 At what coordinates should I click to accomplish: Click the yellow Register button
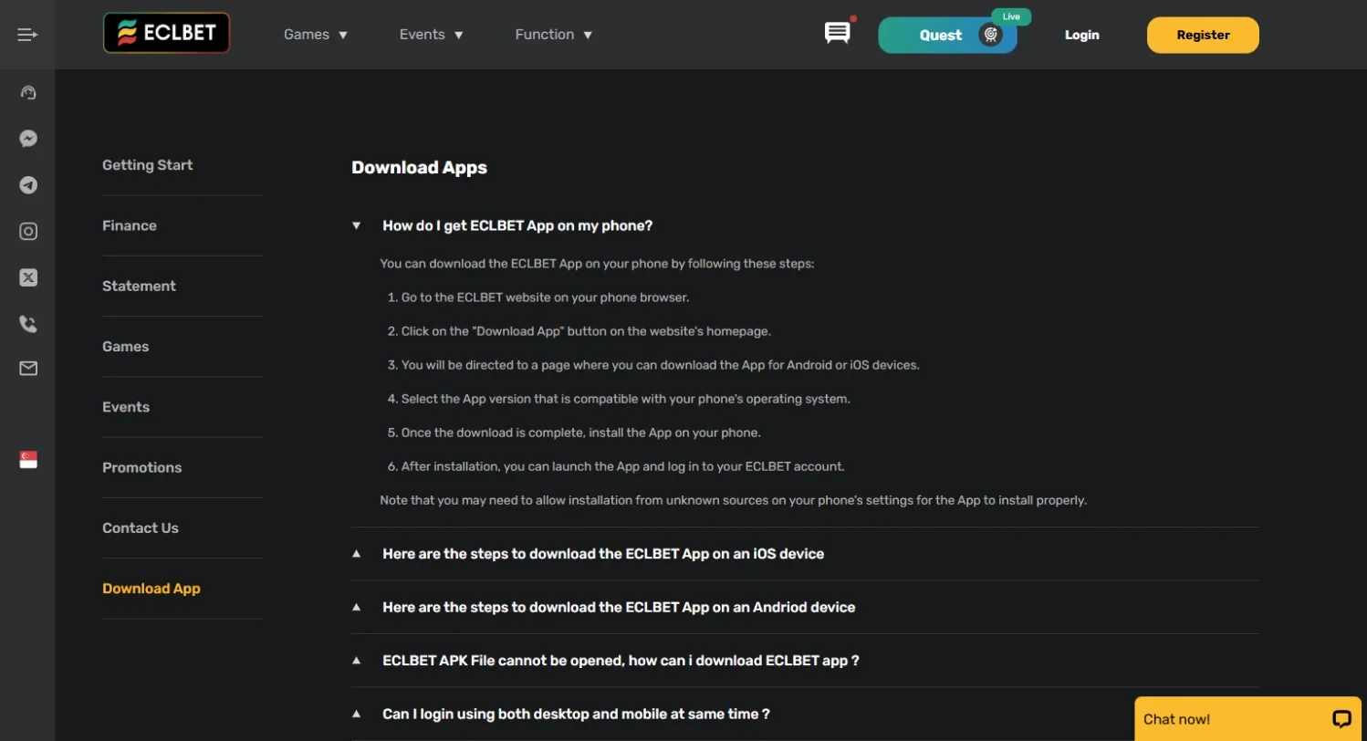(x=1203, y=35)
